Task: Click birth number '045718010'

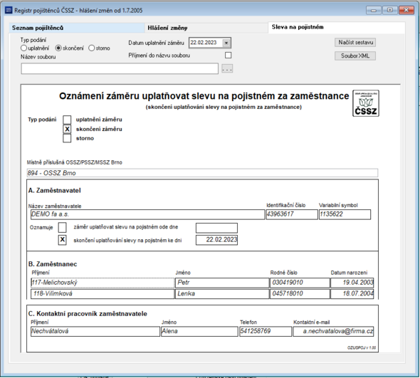Action: (x=300, y=293)
